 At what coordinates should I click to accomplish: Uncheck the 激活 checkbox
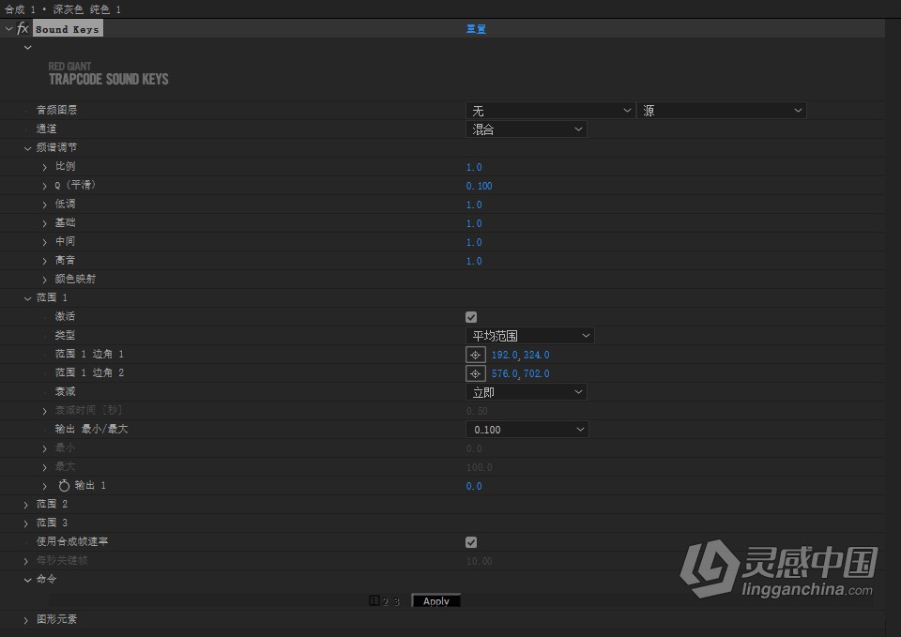471,317
